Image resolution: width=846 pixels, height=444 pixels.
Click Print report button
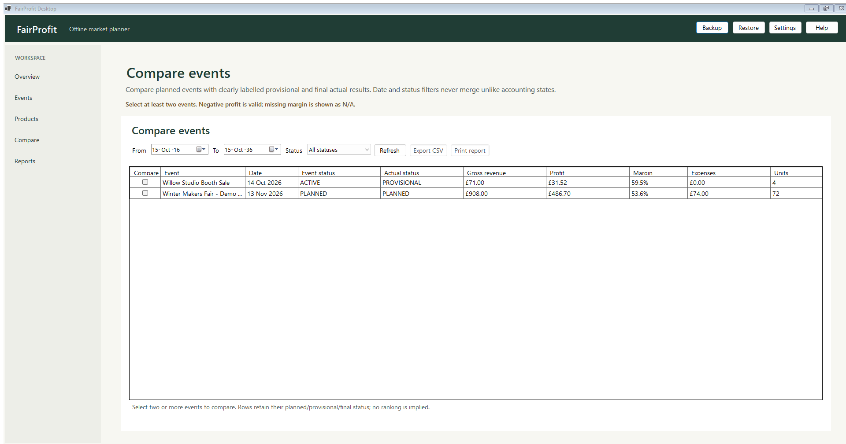pos(470,150)
